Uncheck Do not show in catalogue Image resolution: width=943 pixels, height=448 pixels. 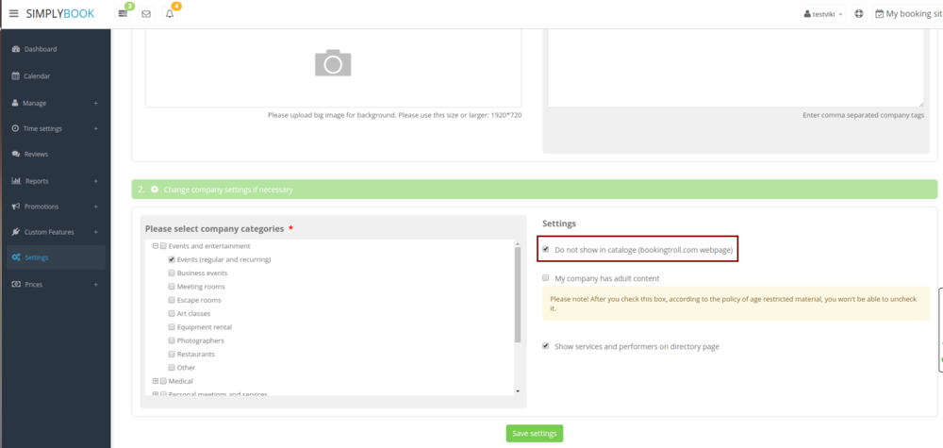tap(546, 250)
